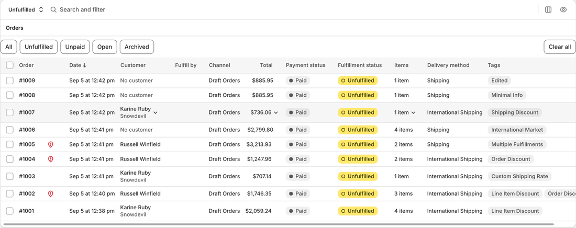
Task: Click the Customer column header
Action: (133, 65)
